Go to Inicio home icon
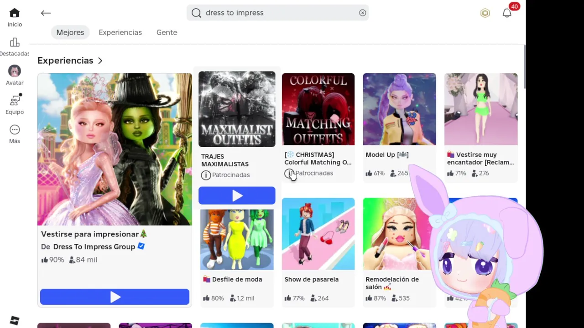Screen dimensions: 584x328 pos(15,13)
